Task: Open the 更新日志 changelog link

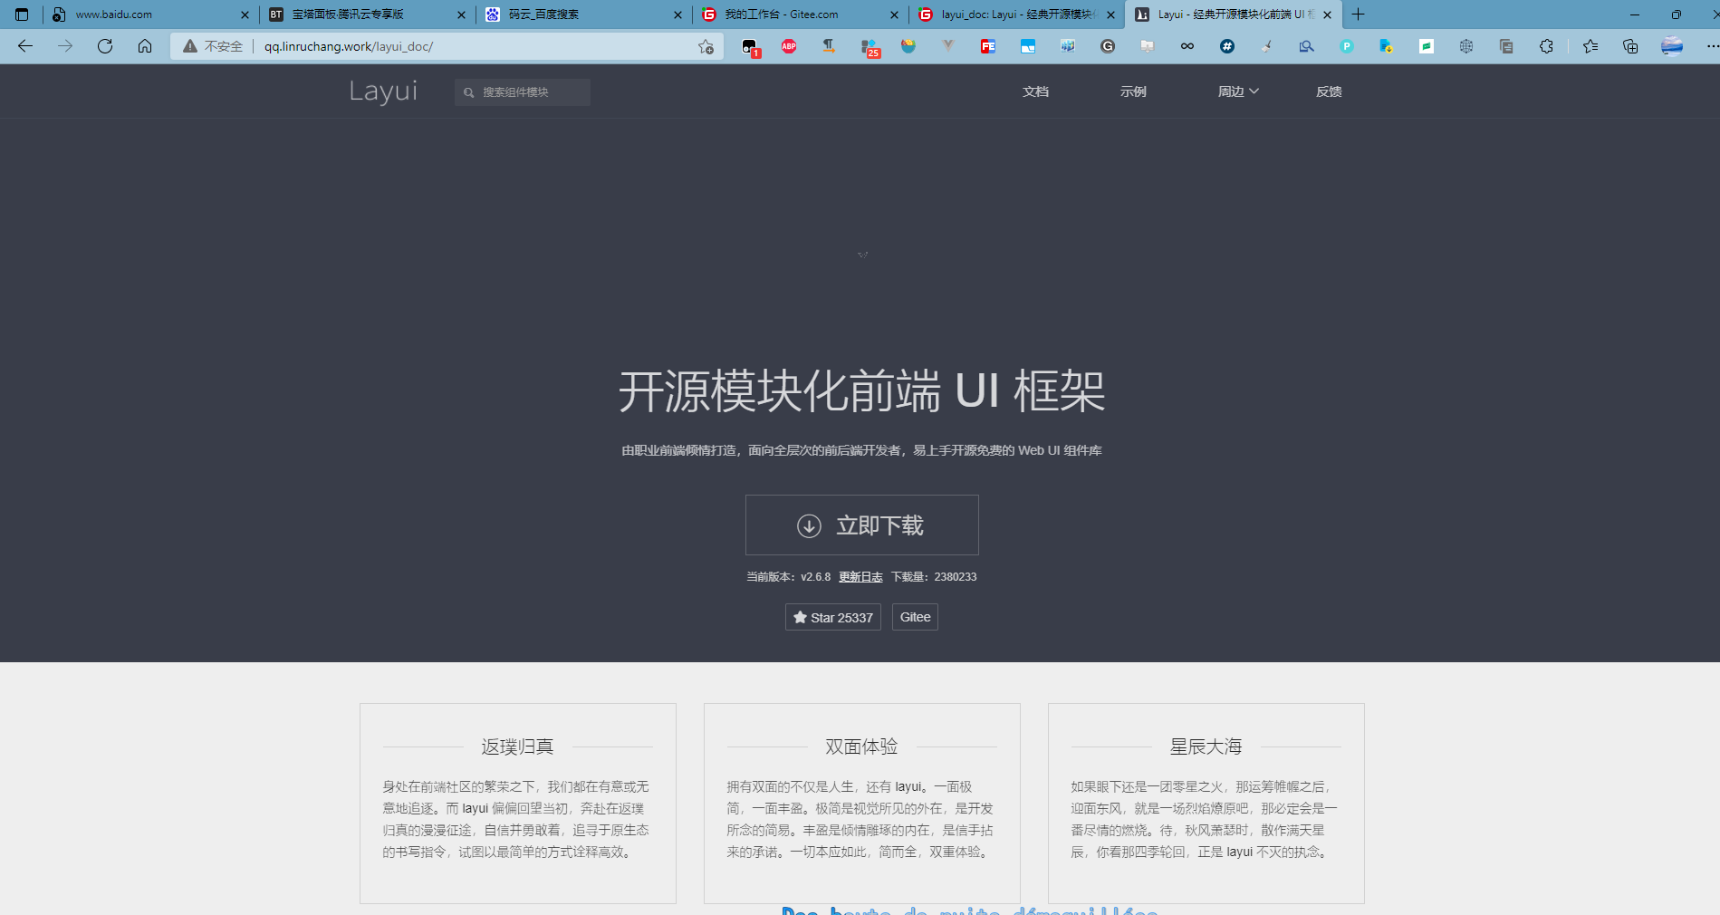Action: [860, 576]
